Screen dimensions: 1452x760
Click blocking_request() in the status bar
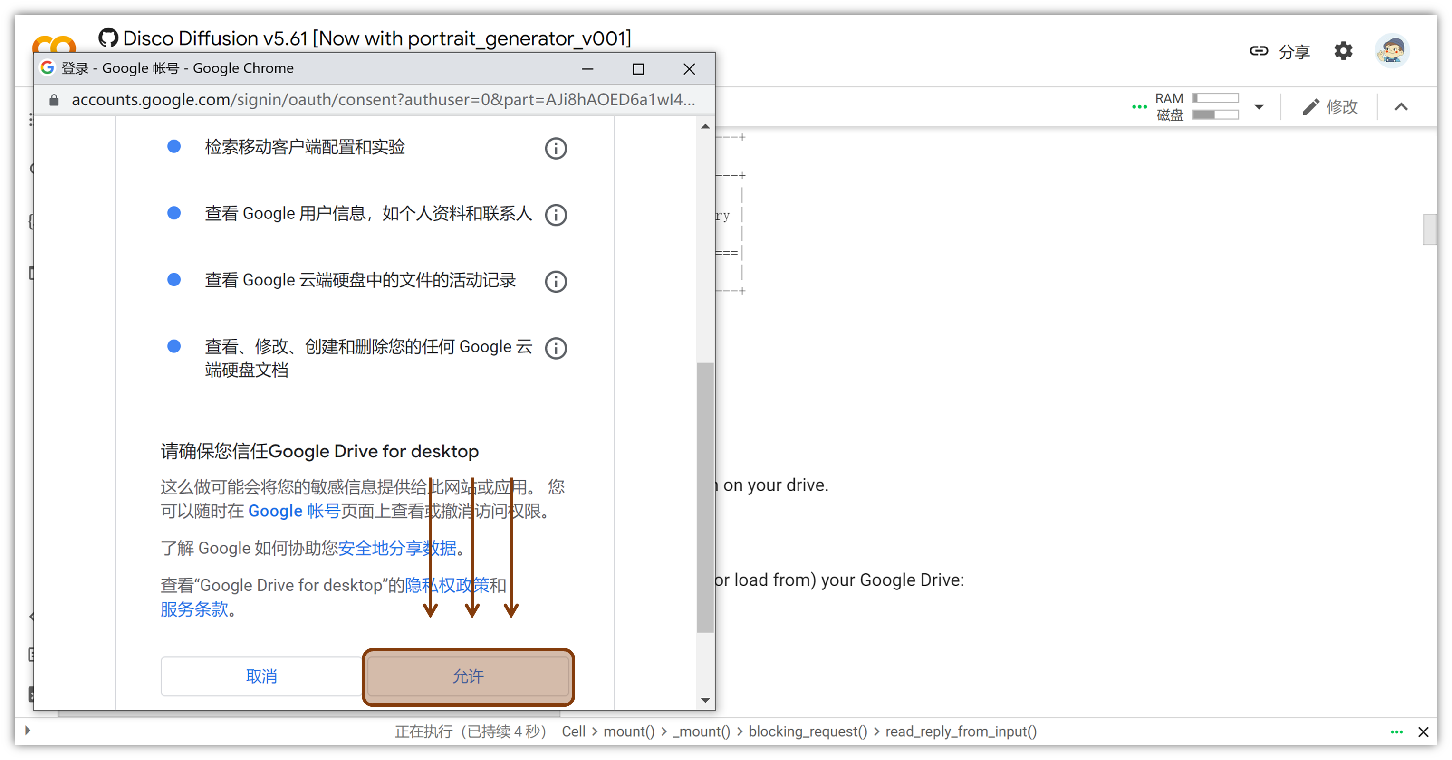click(808, 731)
